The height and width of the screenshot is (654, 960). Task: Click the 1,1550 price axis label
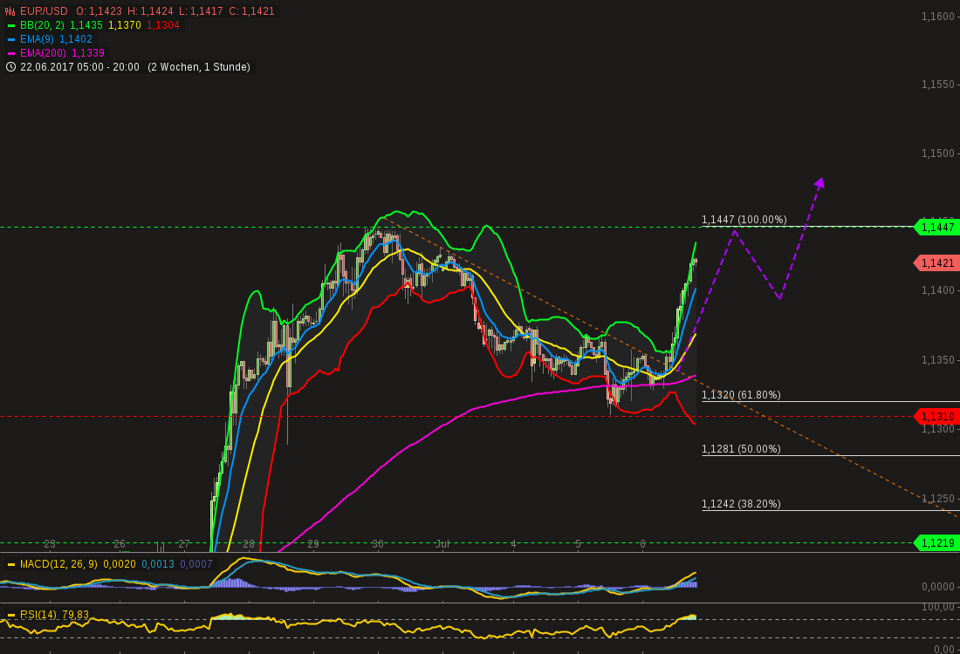[938, 85]
